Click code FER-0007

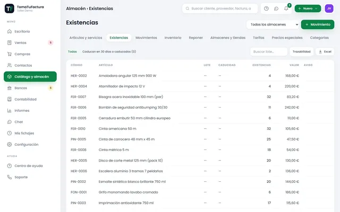click(78, 96)
